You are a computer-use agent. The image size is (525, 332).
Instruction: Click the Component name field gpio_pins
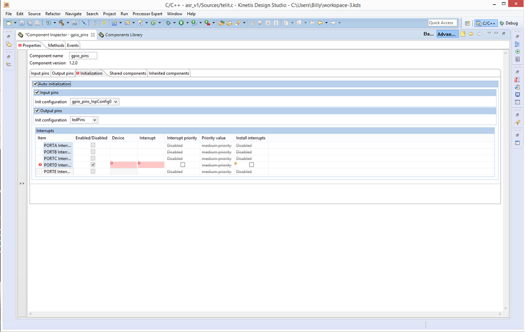coord(83,56)
